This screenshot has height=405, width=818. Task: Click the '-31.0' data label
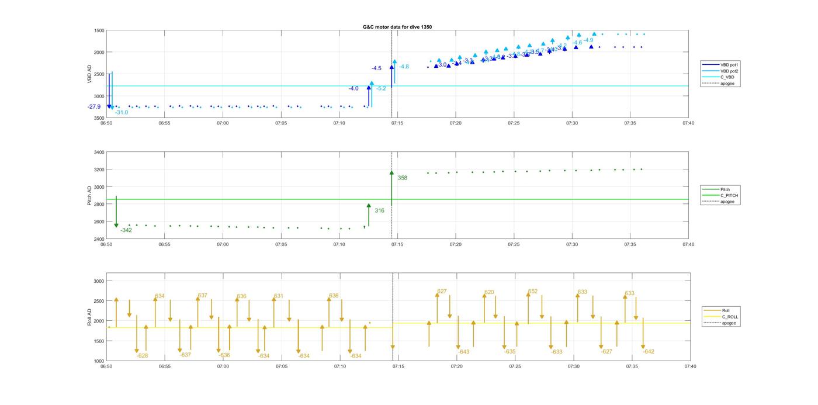click(x=122, y=112)
